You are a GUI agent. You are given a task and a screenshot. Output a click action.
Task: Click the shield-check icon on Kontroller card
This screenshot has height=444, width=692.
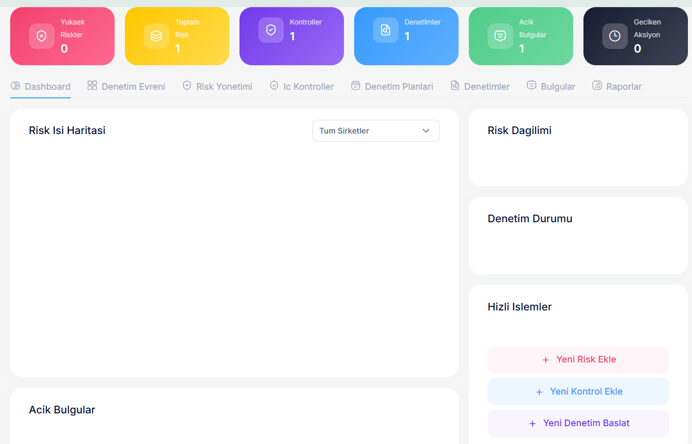(x=271, y=30)
